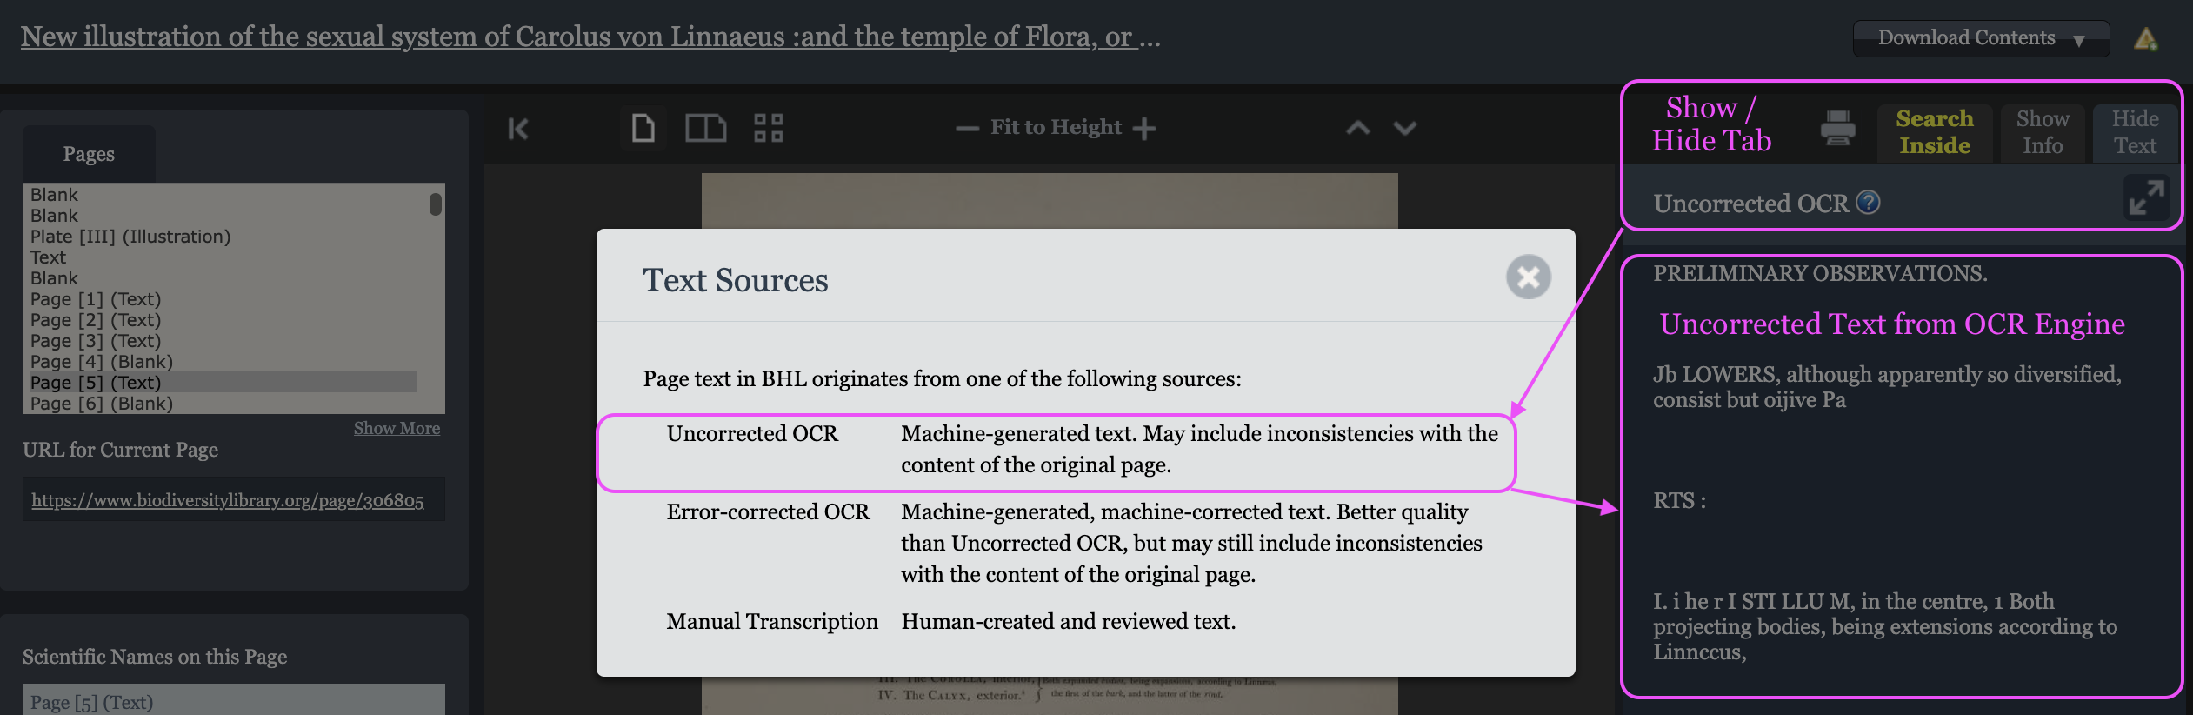Click the Show More link
The height and width of the screenshot is (715, 2193).
[397, 428]
